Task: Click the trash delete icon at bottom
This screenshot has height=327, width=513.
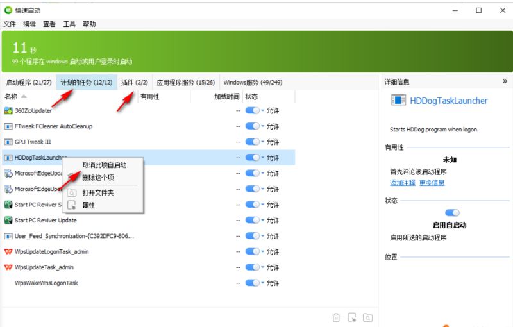Action: pyautogui.click(x=336, y=317)
